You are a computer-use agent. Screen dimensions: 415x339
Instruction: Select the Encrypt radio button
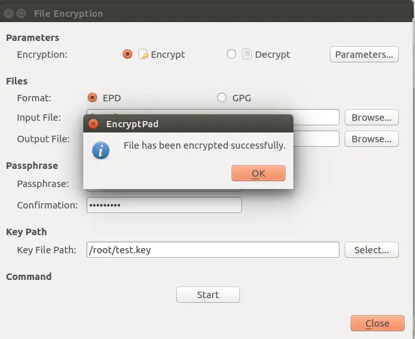127,54
